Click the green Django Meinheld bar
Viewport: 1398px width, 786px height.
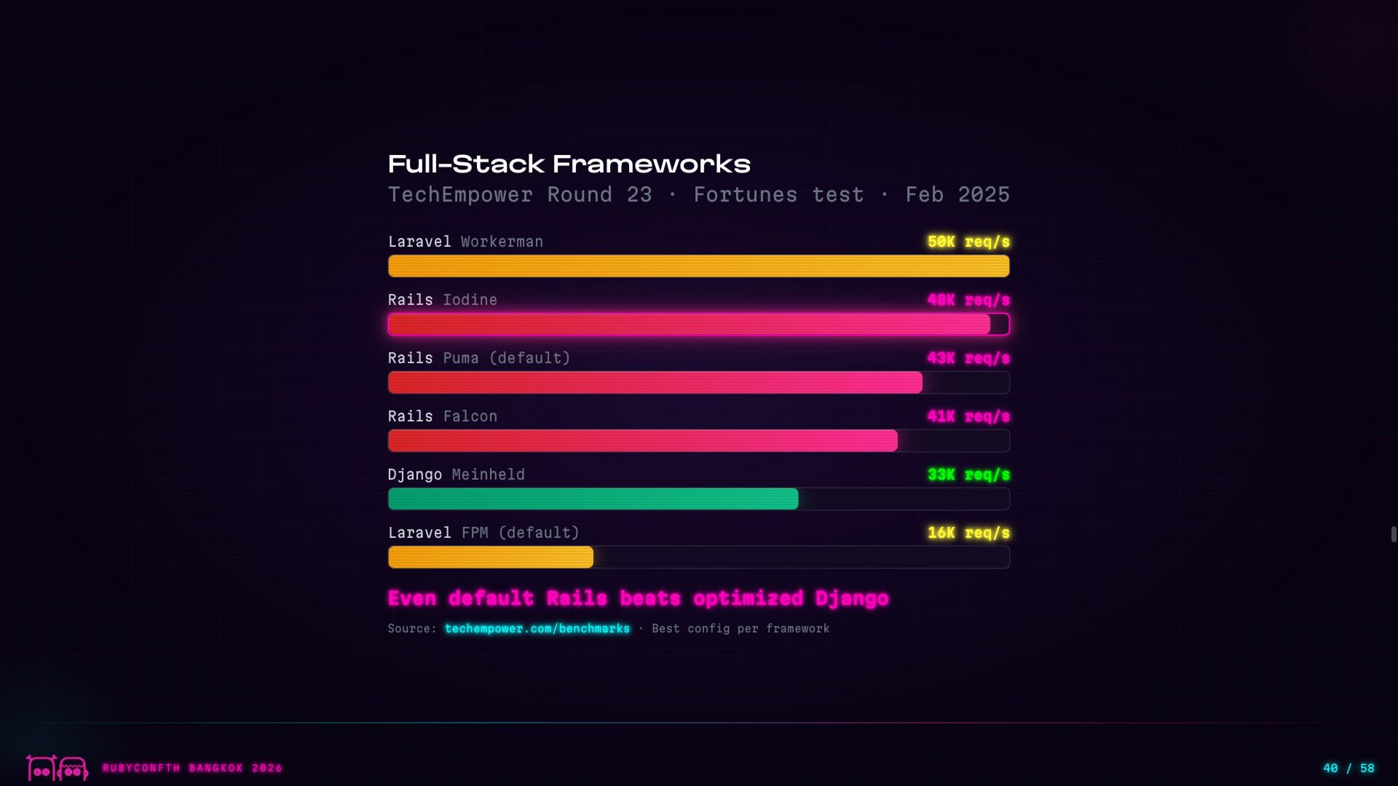(x=699, y=499)
